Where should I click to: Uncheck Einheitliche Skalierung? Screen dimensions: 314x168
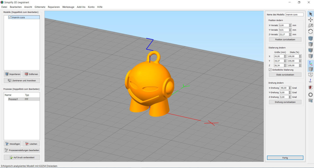coord(270,70)
